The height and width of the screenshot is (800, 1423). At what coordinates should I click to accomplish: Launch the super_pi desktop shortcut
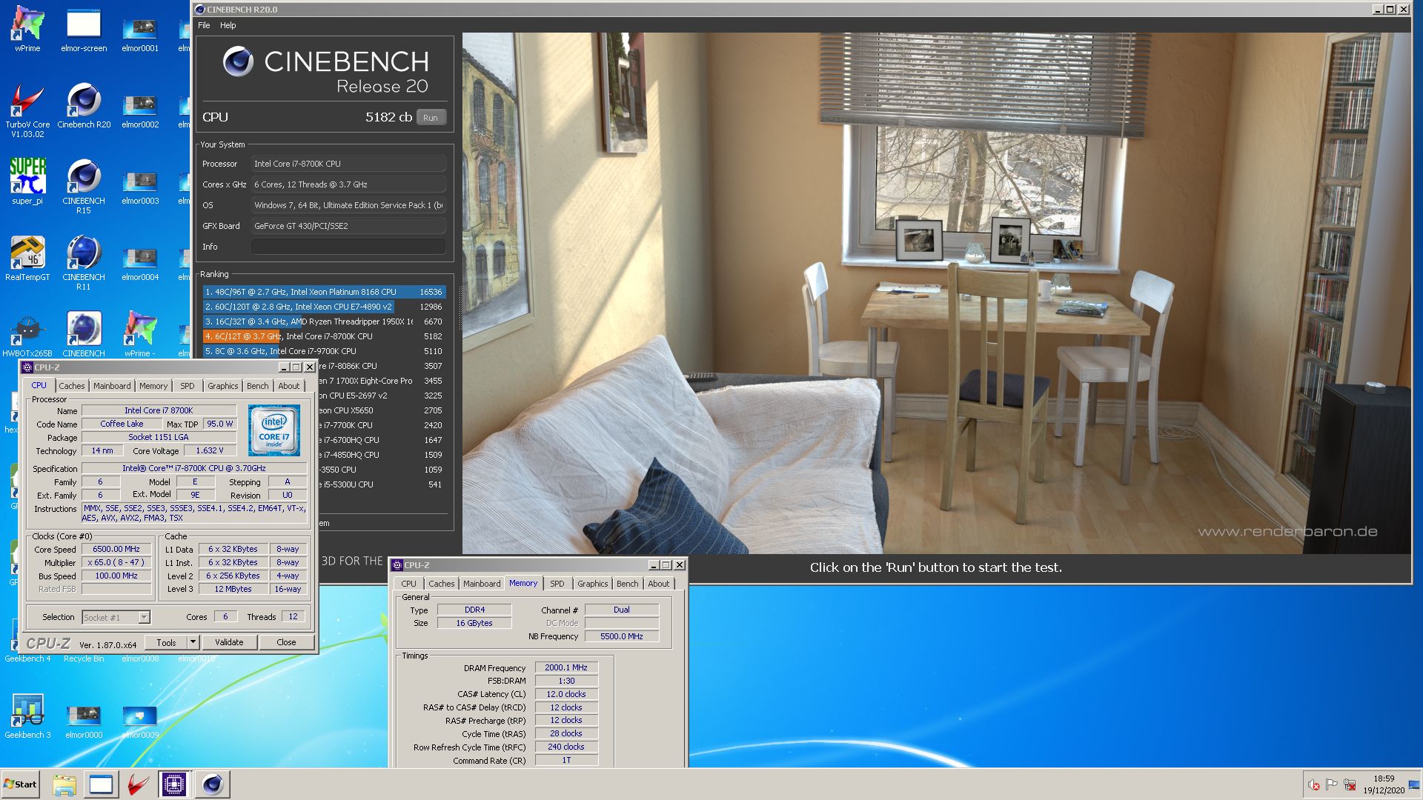(x=27, y=182)
